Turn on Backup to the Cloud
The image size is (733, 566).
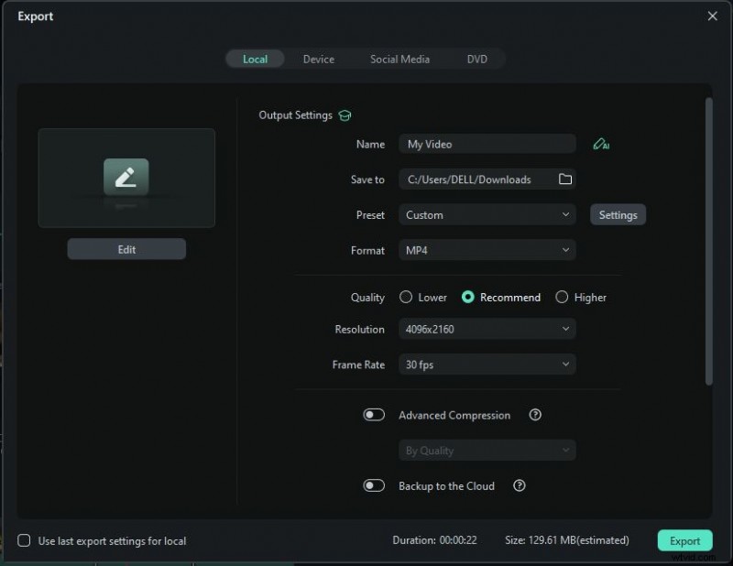click(374, 486)
